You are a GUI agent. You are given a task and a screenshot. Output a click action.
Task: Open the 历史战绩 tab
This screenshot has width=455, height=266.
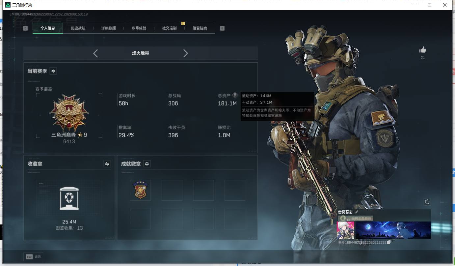click(78, 28)
